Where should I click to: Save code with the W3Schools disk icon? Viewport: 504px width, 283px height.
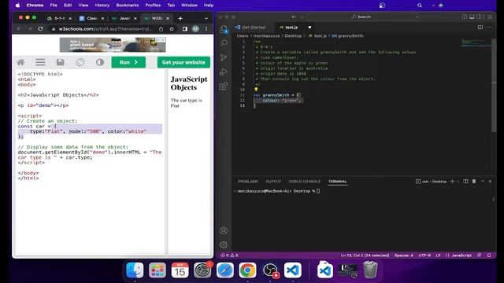pyautogui.click(x=60, y=62)
